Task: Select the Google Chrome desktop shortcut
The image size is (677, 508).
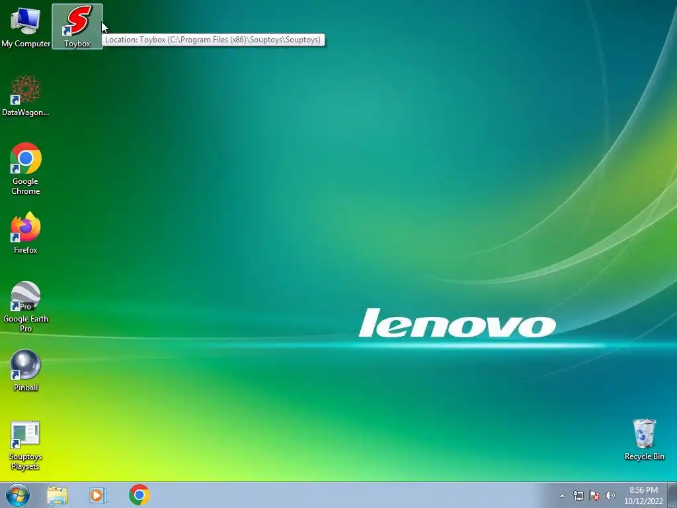Action: point(26,169)
